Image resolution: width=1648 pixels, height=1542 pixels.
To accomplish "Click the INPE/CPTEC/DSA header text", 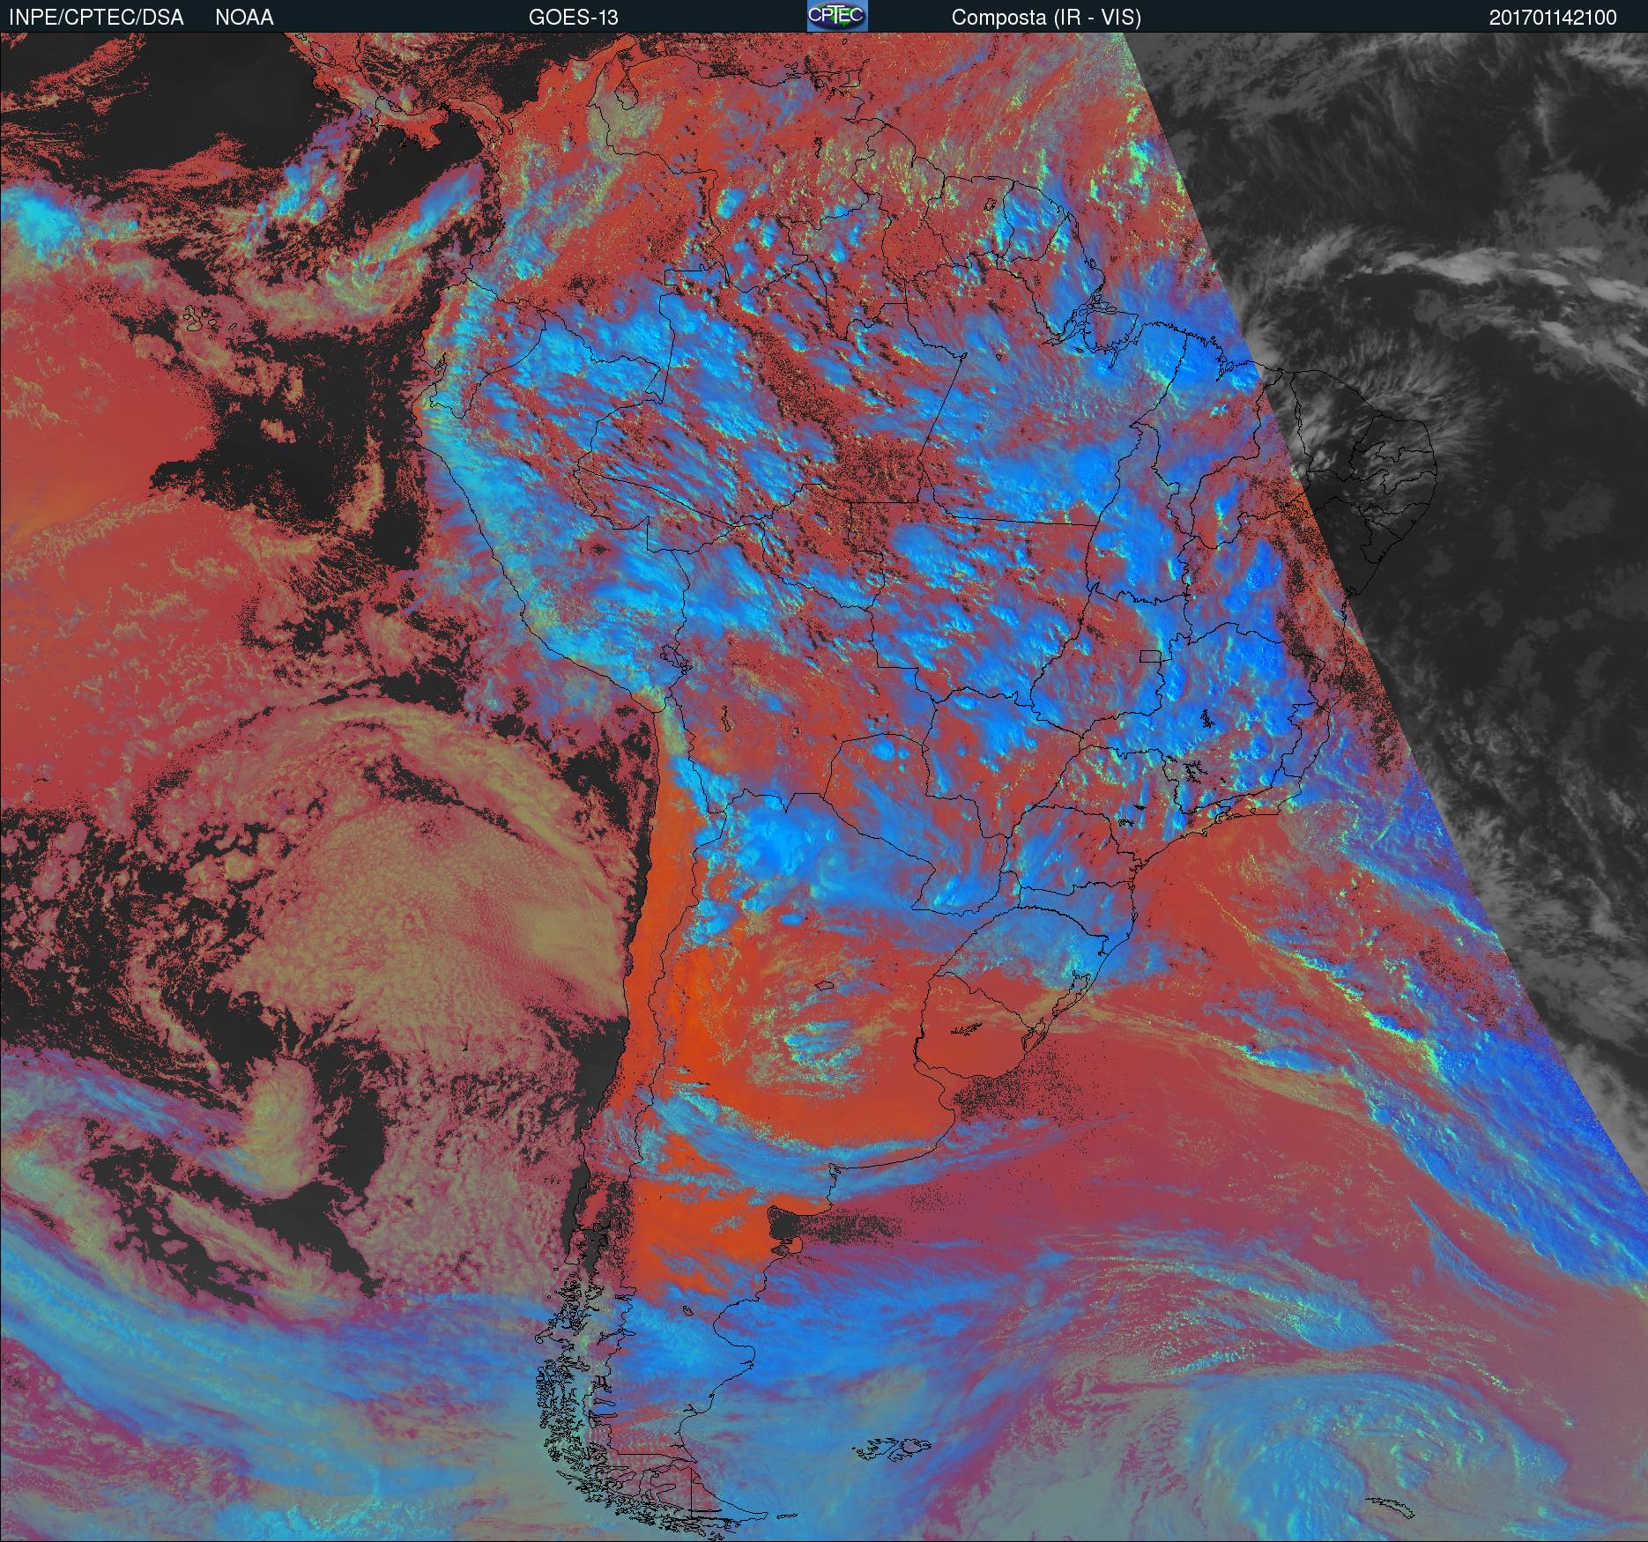I will tap(96, 18).
